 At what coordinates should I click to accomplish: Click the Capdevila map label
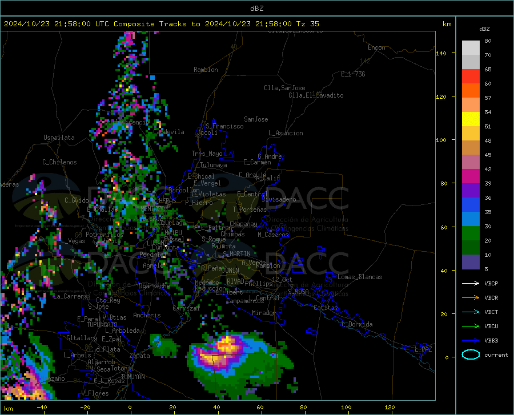click(168, 132)
